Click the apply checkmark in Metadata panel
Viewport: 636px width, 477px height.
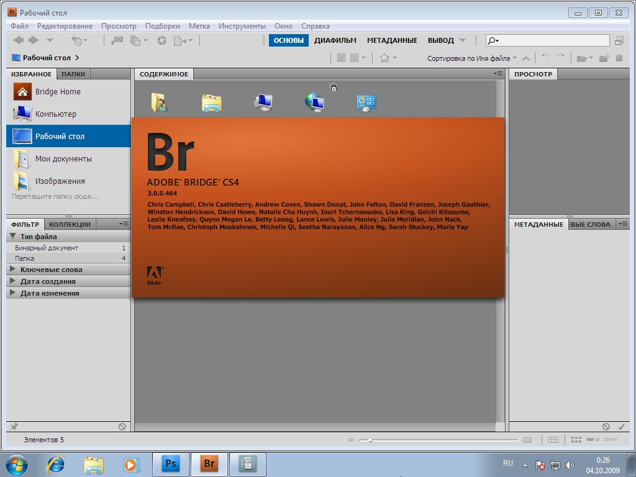coord(621,427)
